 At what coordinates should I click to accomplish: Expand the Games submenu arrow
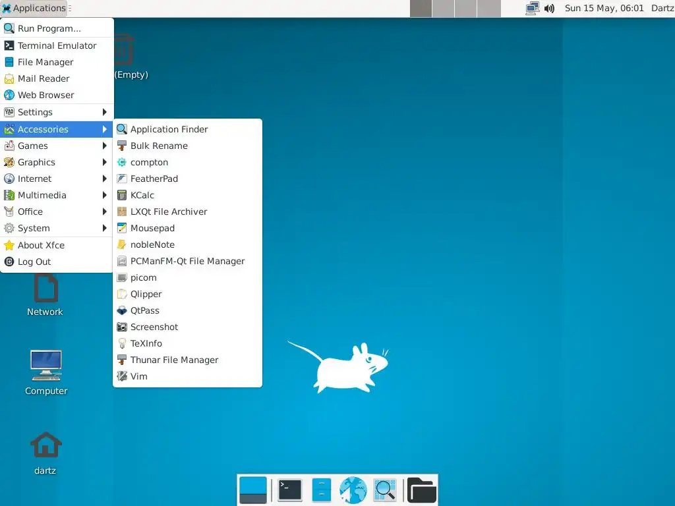tap(104, 146)
